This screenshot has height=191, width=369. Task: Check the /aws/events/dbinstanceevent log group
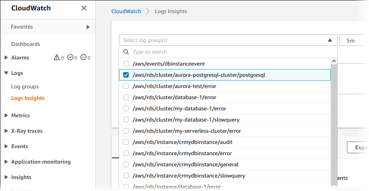pyautogui.click(x=126, y=64)
